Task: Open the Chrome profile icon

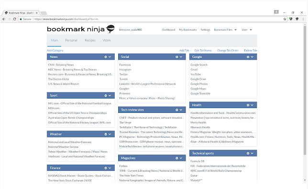Action: coord(276,12)
